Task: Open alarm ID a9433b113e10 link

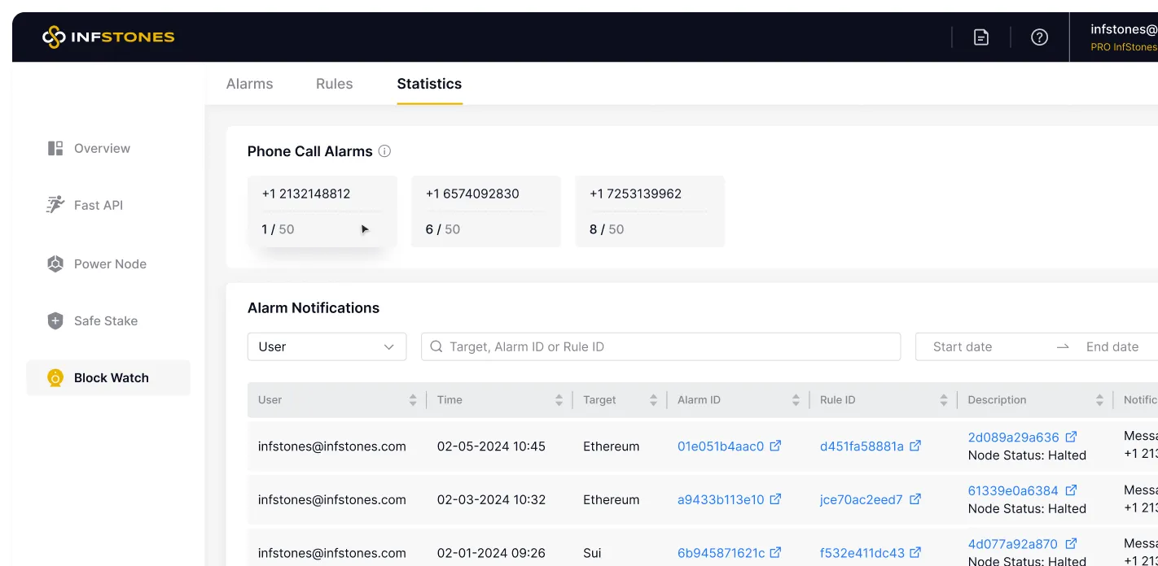Action: [x=721, y=499]
